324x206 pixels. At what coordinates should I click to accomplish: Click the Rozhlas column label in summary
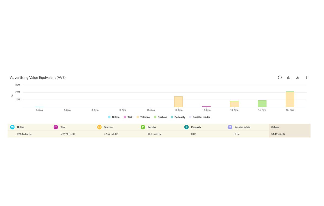152,127
